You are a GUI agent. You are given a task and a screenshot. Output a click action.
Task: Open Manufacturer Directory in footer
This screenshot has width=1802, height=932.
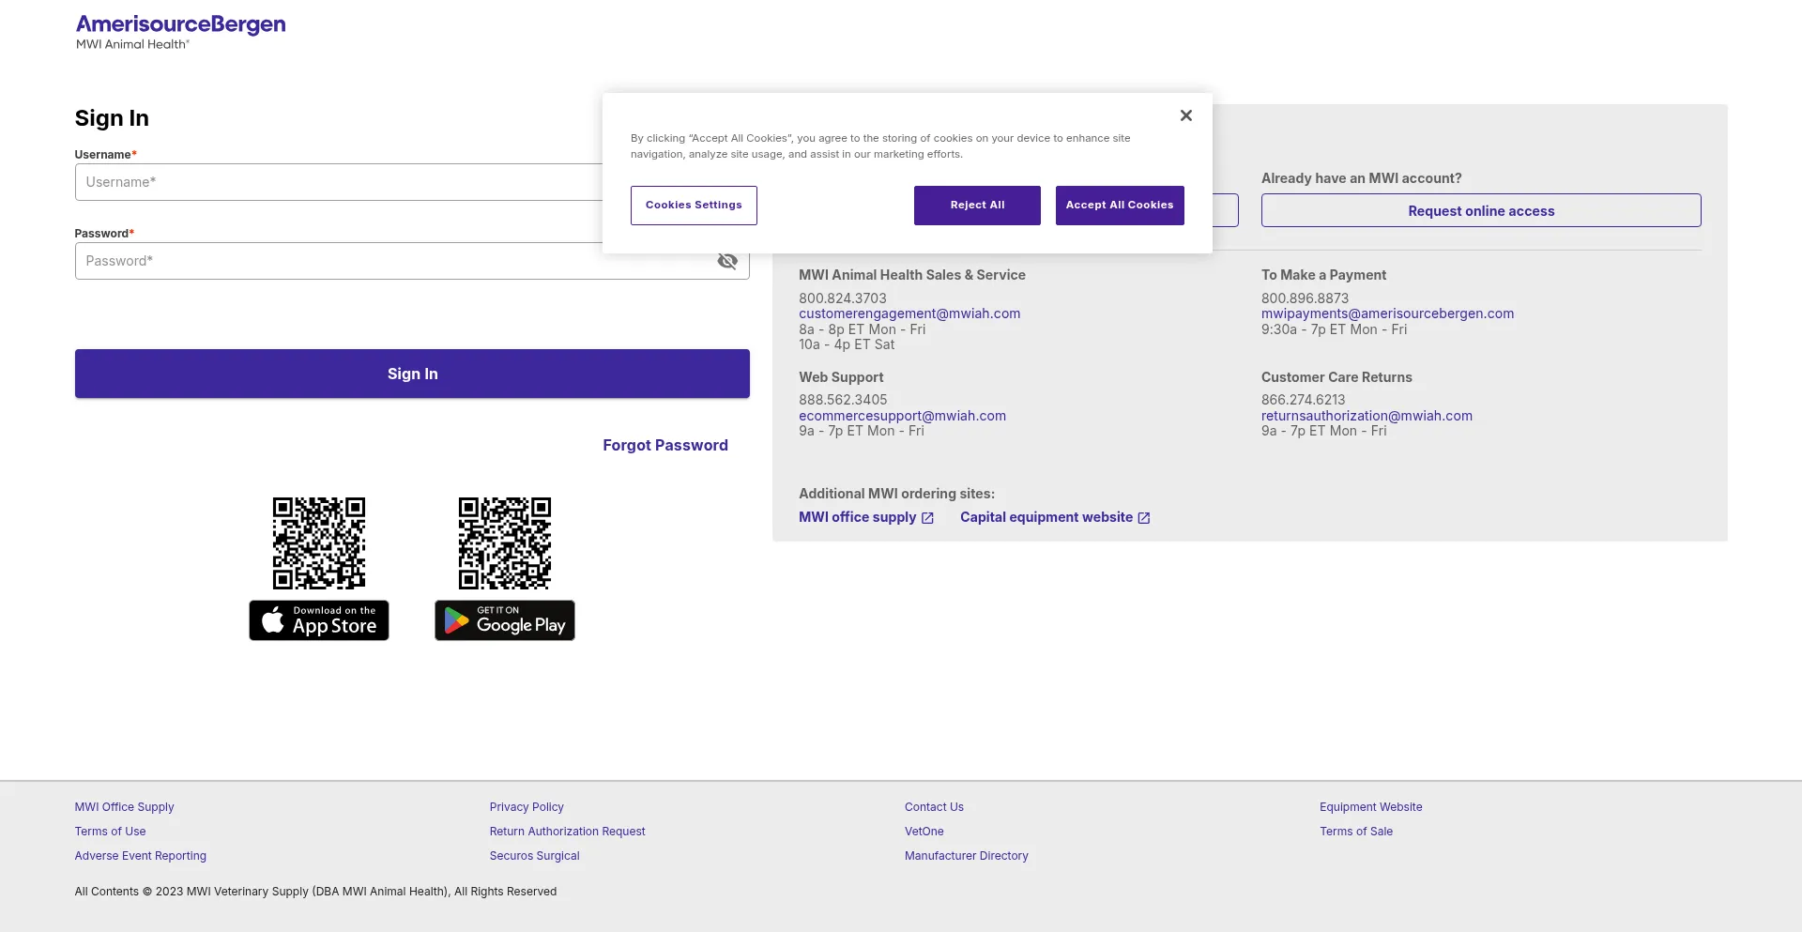pos(966,856)
